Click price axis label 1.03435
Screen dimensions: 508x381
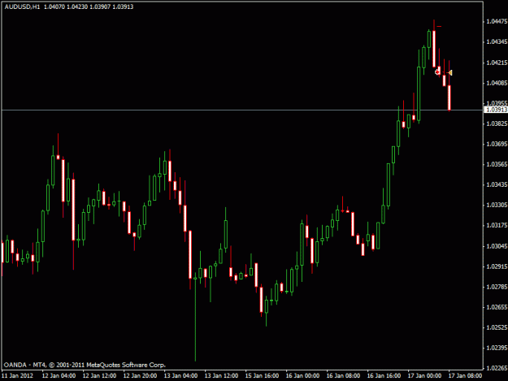tap(497, 184)
